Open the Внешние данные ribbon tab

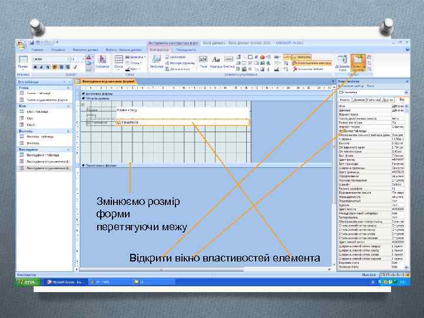(x=85, y=50)
